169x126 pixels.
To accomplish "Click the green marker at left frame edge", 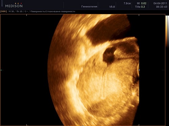I will 1,70.
